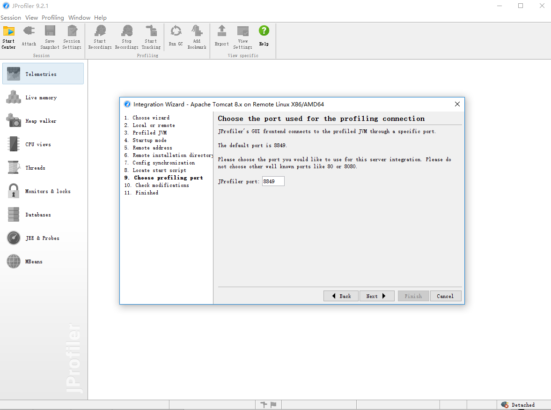551x410 pixels.
Task: Open the CPU views section
Action: pos(43,144)
